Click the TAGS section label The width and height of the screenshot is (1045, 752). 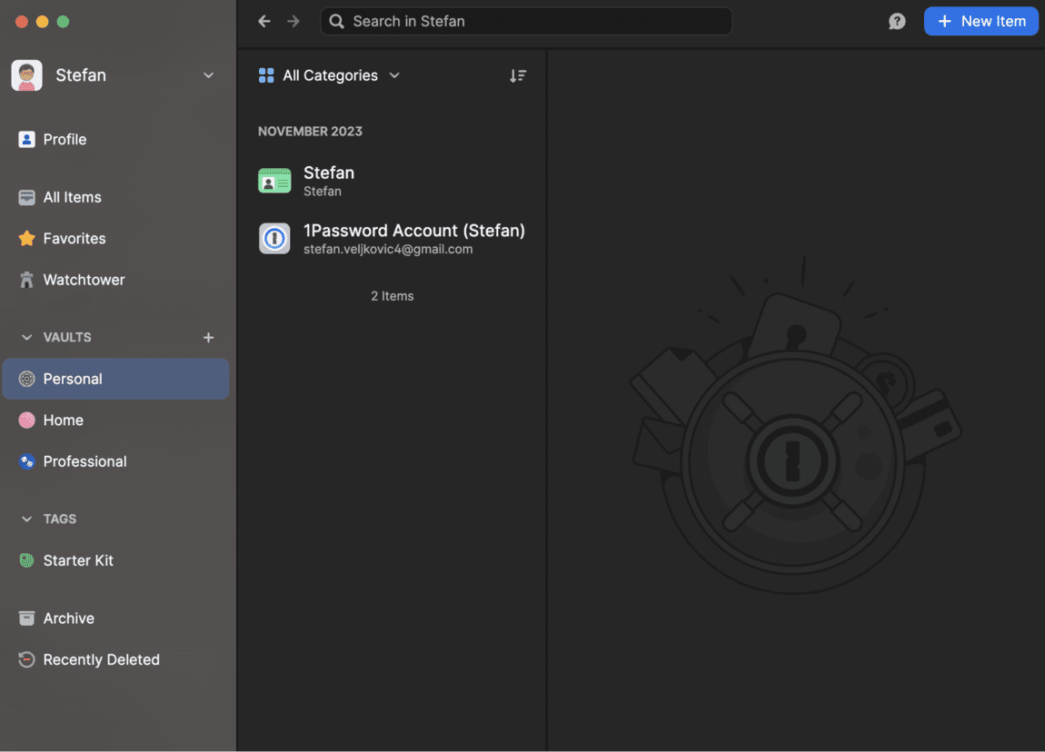pos(60,519)
